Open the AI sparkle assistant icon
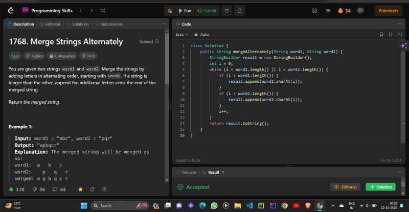The height and width of the screenshot is (212, 409). (404, 46)
